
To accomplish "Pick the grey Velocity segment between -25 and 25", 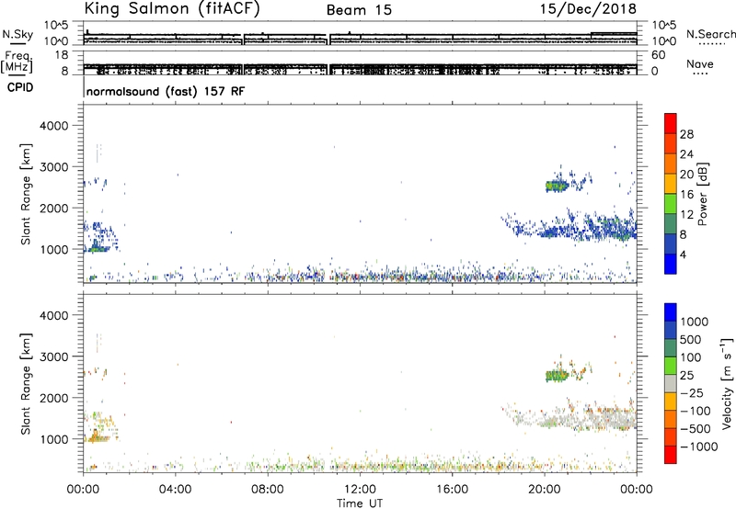I will [x=671, y=383].
